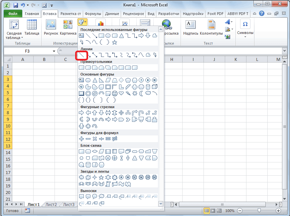Pick the Moon shape from basic shapes

tap(141, 94)
